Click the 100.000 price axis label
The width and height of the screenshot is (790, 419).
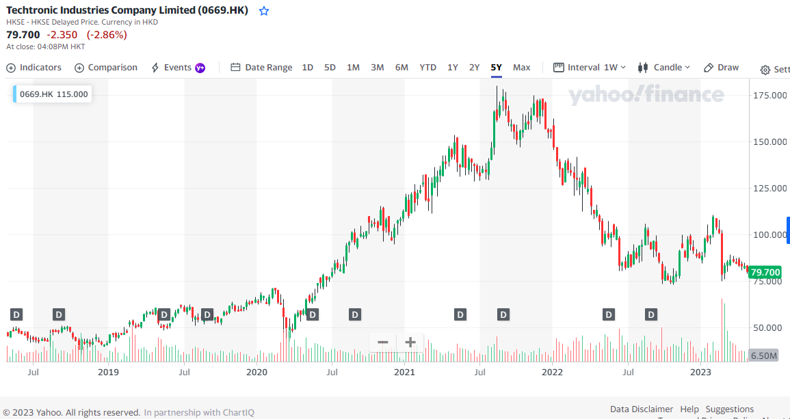coord(769,234)
